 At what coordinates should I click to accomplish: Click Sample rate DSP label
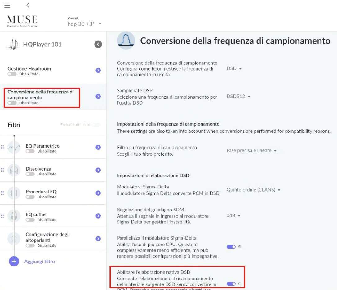[x=135, y=90]
